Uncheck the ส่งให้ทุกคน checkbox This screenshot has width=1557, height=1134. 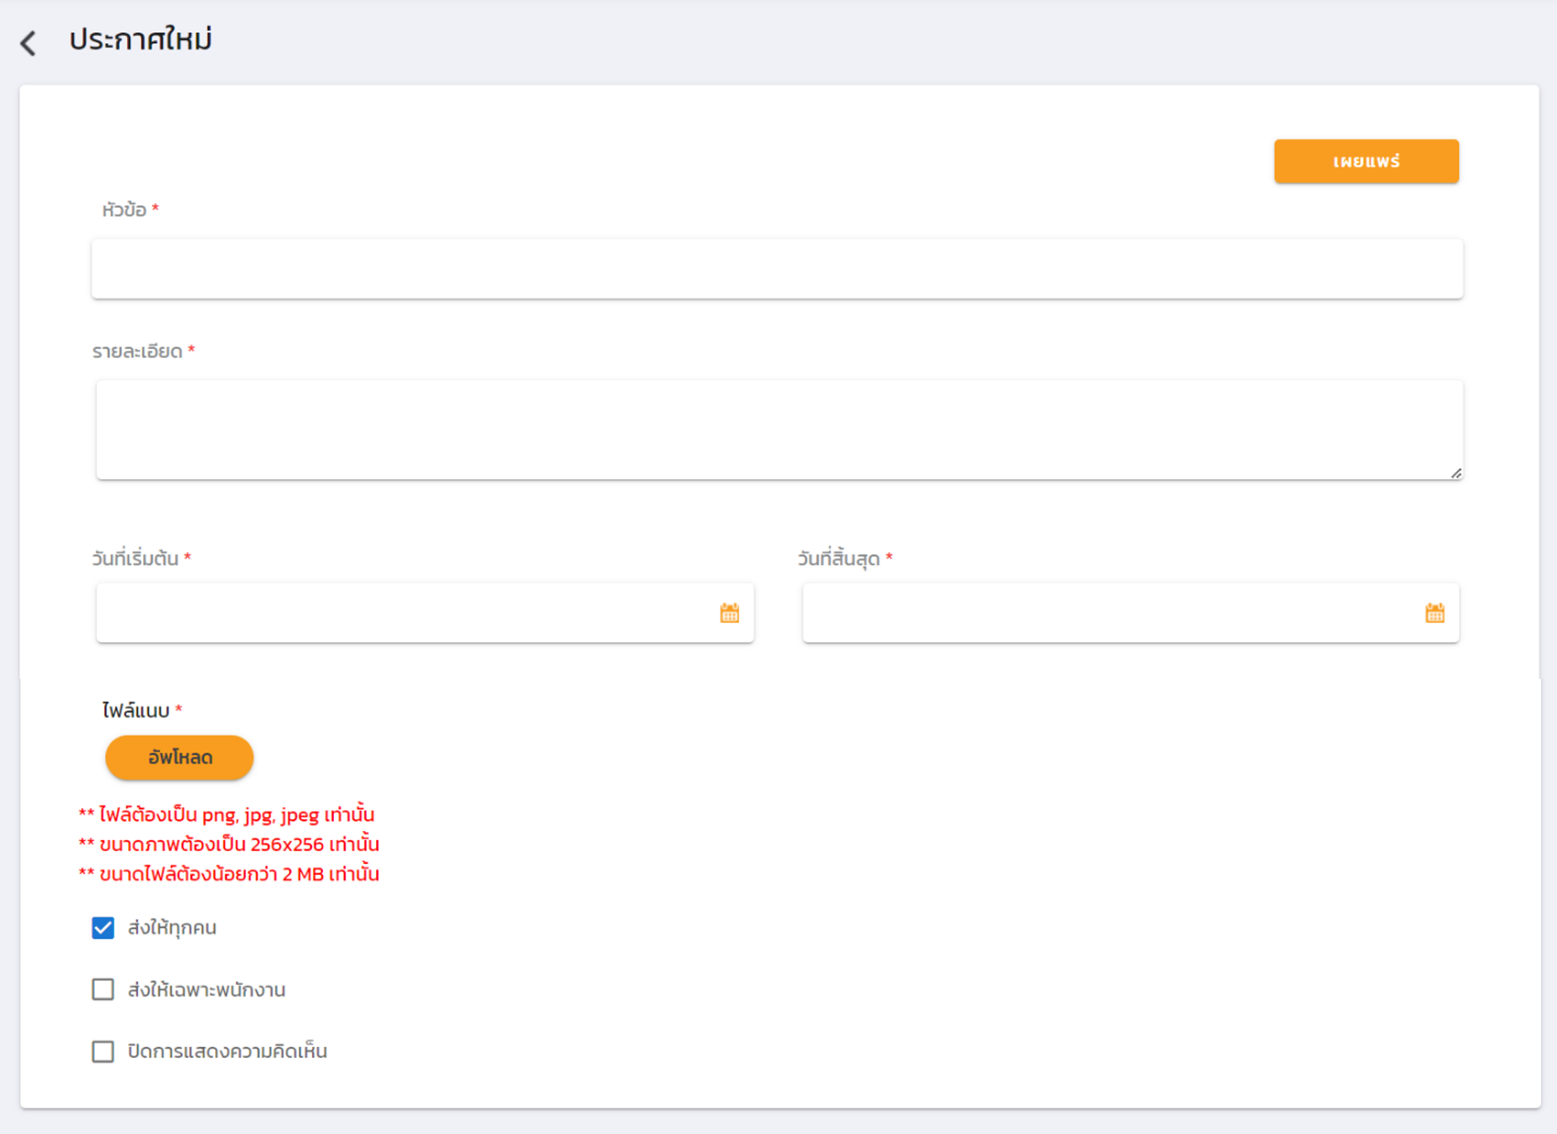[103, 927]
